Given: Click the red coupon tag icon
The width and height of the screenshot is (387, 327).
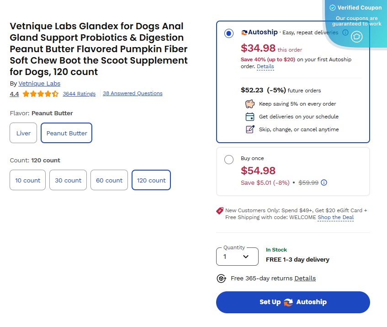Looking at the screenshot, I should coord(220,211).
